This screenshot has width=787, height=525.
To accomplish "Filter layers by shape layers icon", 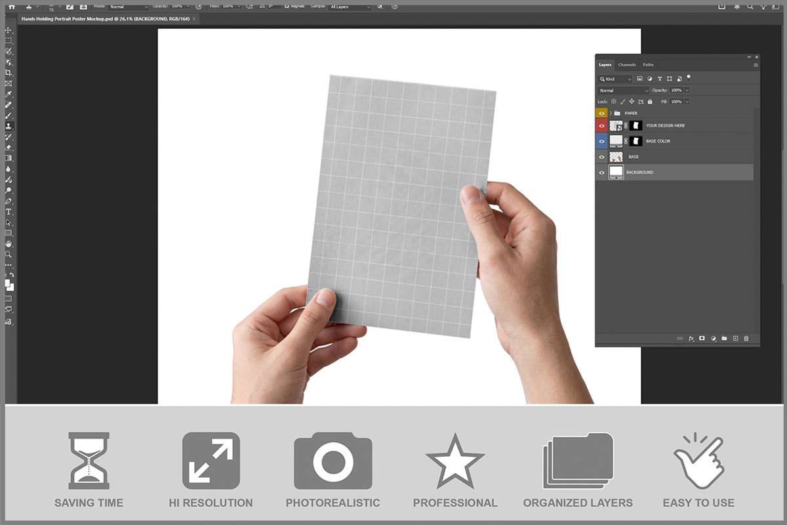I will coord(670,79).
